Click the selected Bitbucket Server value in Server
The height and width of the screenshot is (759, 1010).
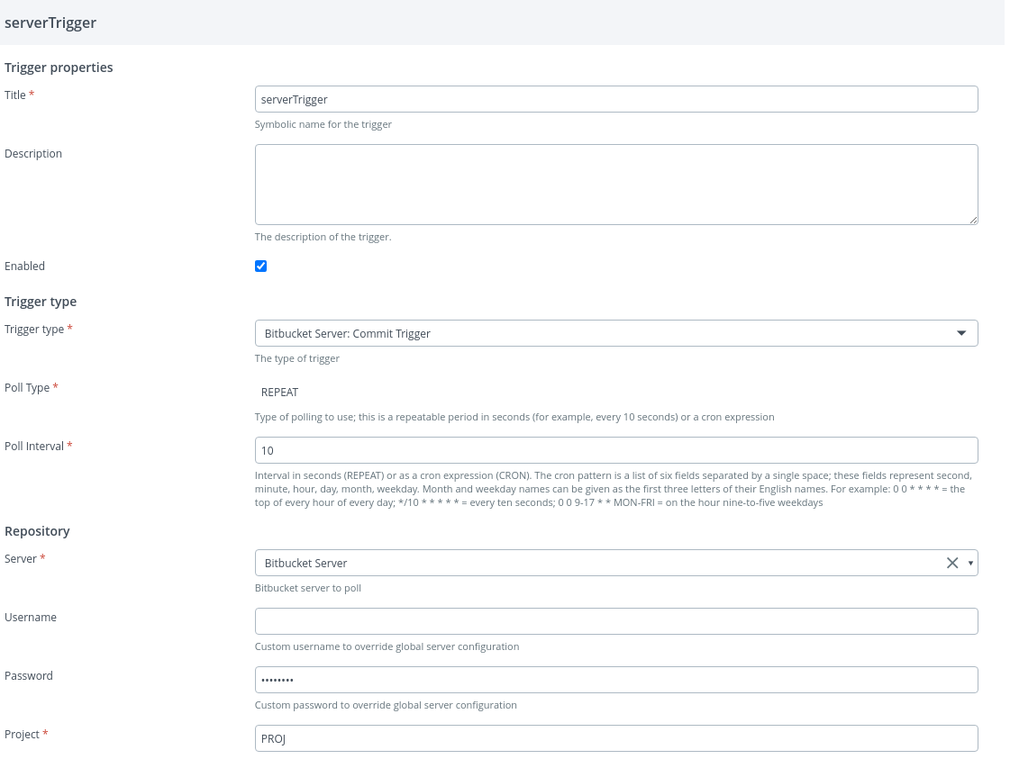306,563
